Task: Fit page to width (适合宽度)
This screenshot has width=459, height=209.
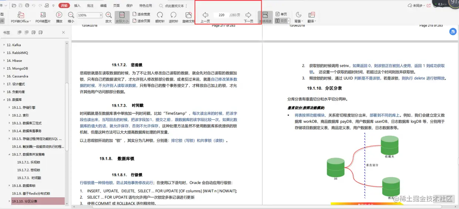Action: coord(141,14)
